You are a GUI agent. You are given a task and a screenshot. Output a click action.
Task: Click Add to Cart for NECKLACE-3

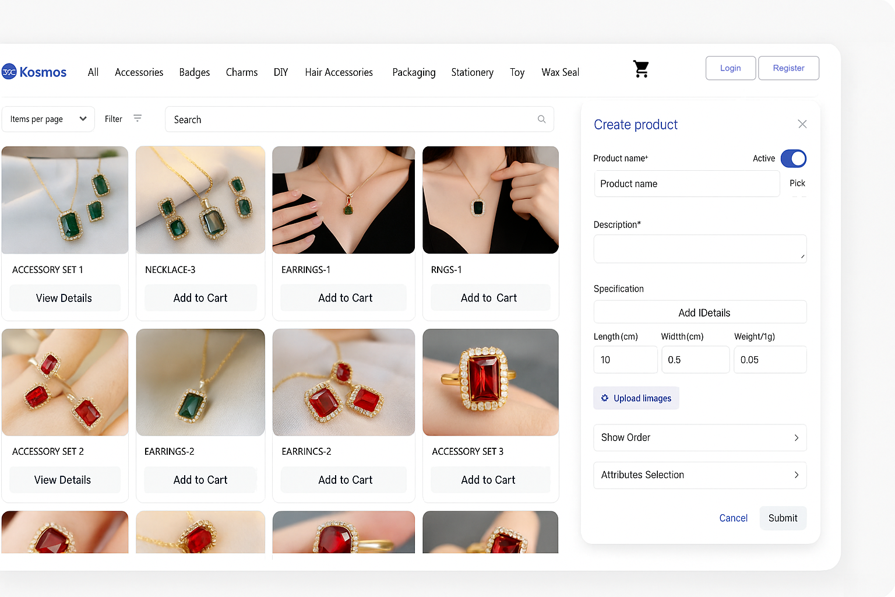(x=200, y=298)
